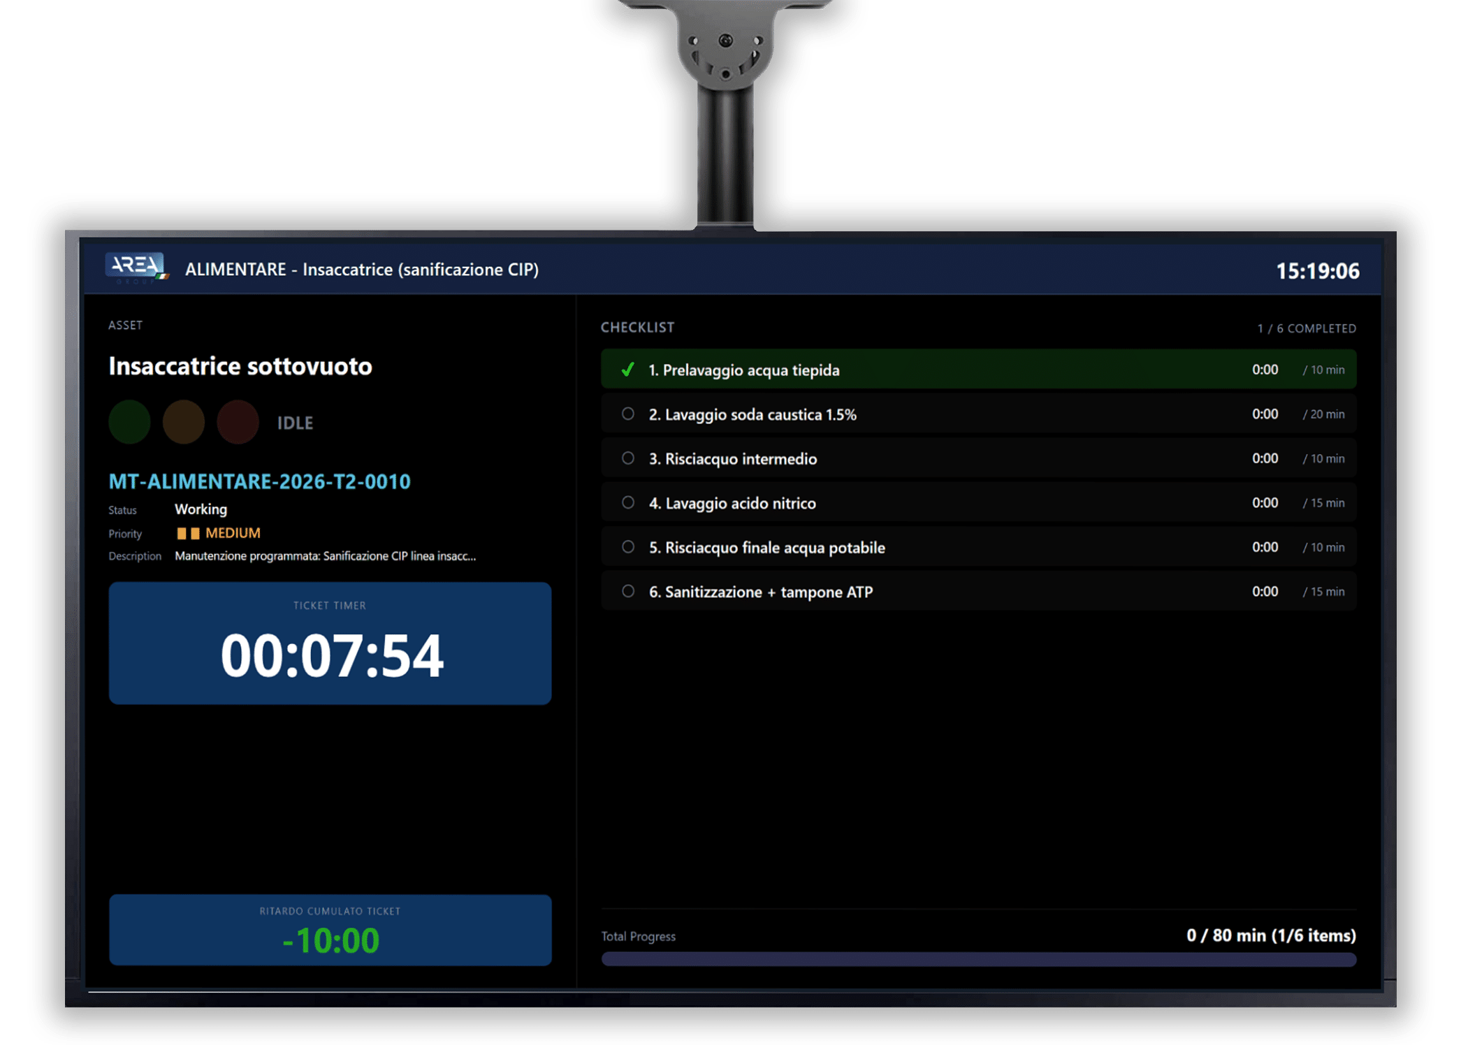1461x1064 pixels.
Task: Click the Ritardo Cumulato Ticket -10:00 panel
Action: pyautogui.click(x=330, y=930)
